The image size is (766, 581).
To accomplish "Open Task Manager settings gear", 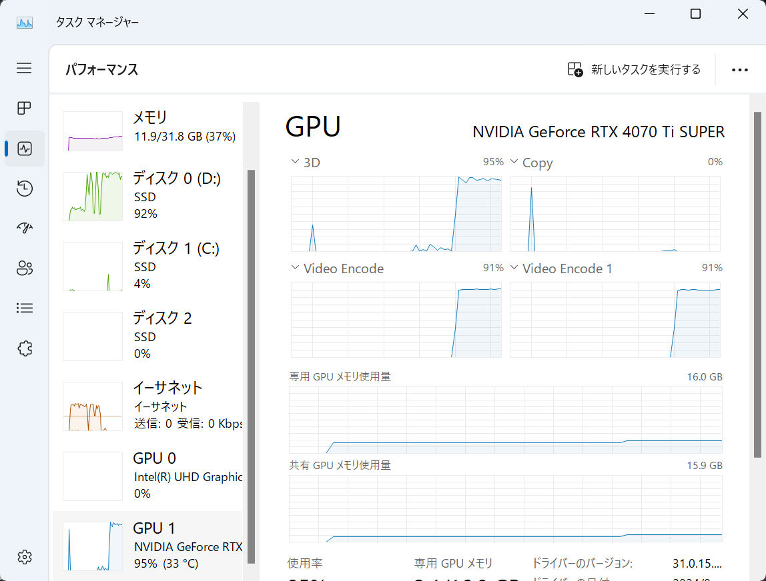I will (25, 556).
